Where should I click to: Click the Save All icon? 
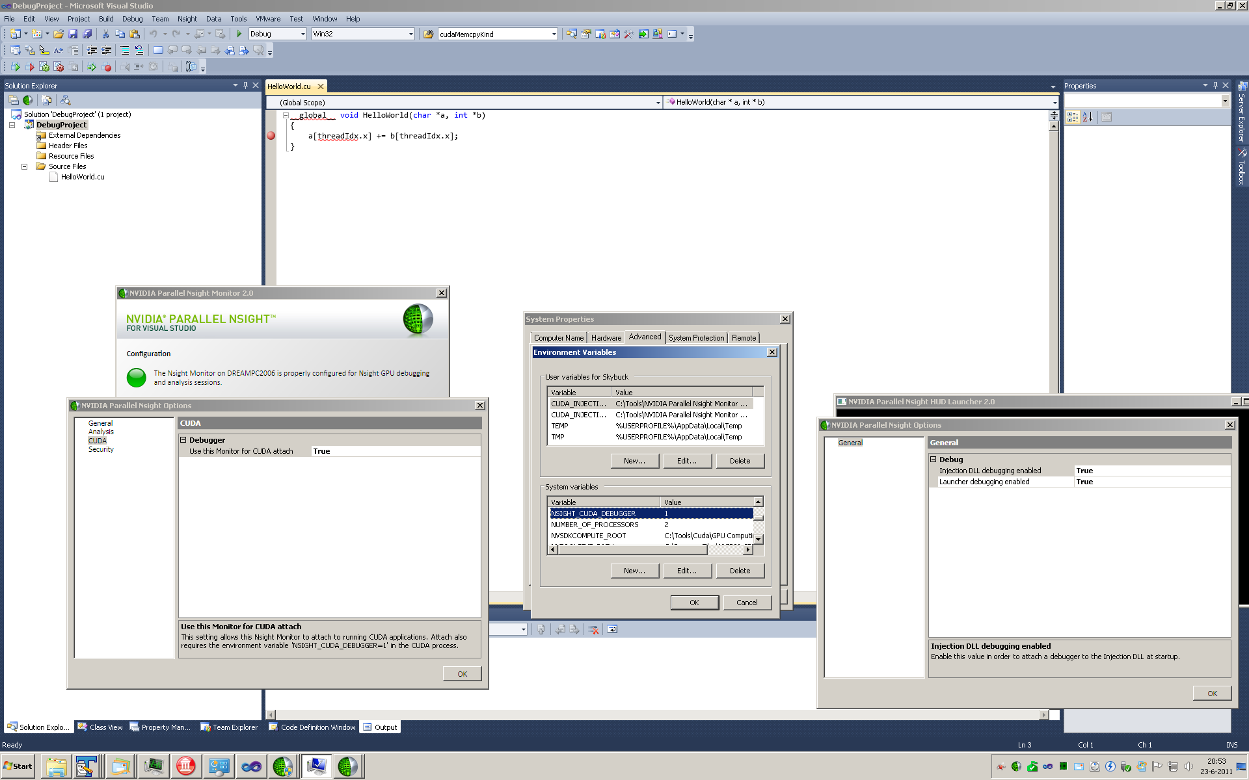point(87,34)
